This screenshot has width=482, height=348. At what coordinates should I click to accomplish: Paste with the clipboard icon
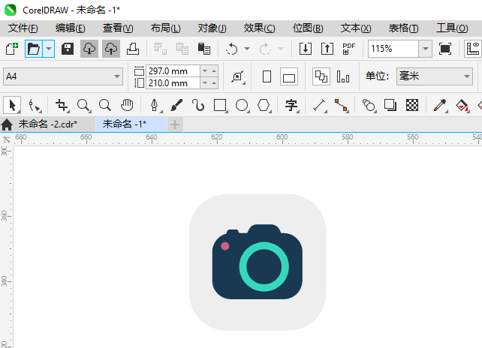click(203, 49)
